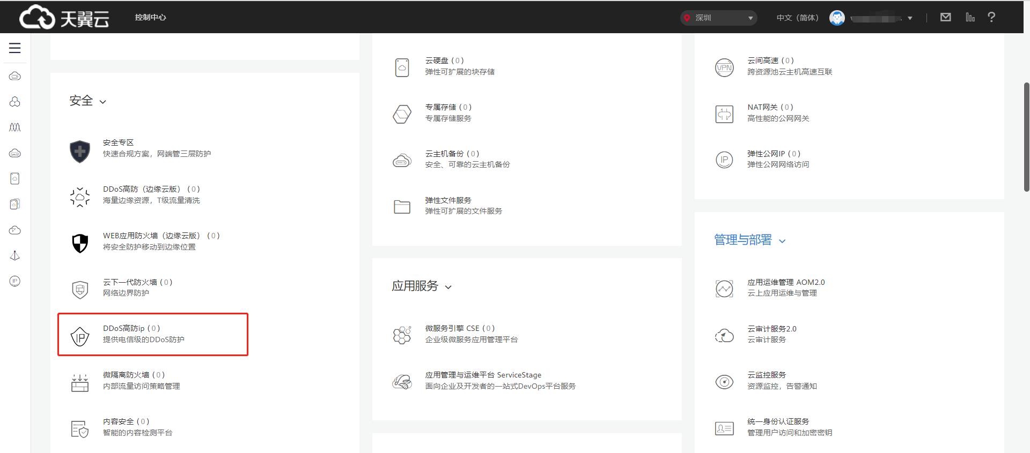Screen dimensions: 1030x453
Task: Click the VPN 云间高速 icon
Action: 724,67
